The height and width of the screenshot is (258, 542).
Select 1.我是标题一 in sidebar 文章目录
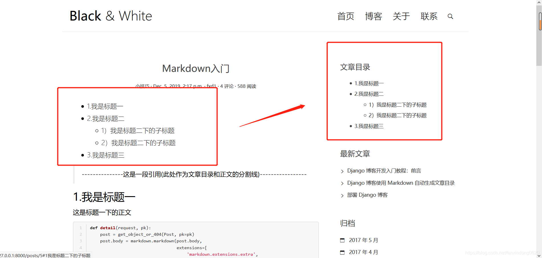369,83
